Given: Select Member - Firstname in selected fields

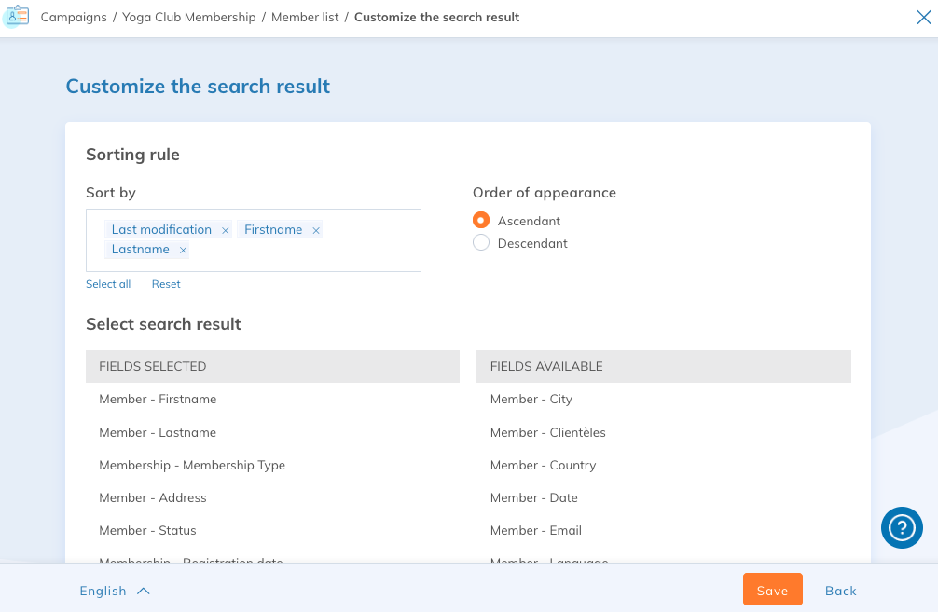Looking at the screenshot, I should point(157,399).
